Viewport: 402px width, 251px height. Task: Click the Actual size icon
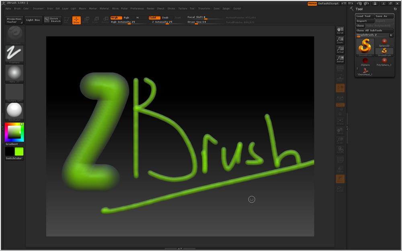pyautogui.click(x=340, y=50)
